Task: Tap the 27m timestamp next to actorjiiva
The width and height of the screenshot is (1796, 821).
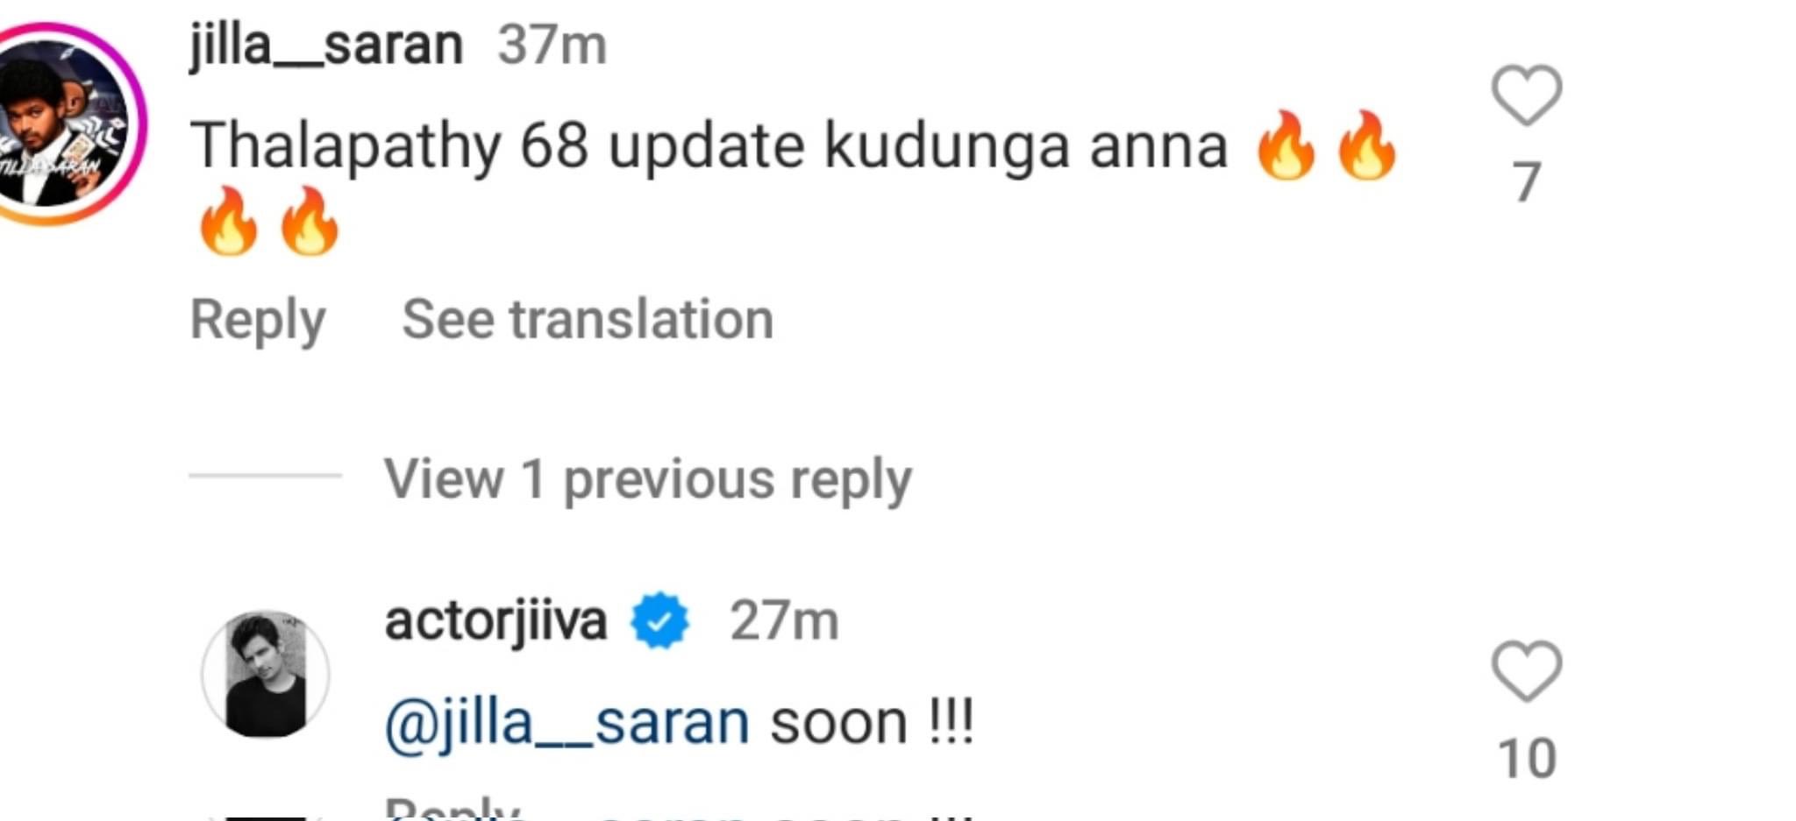Action: pyautogui.click(x=784, y=621)
